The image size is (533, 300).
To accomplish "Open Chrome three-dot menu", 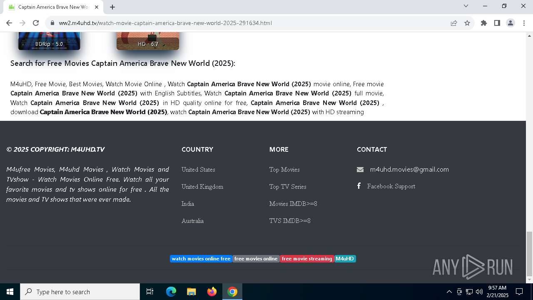I will 524,23.
